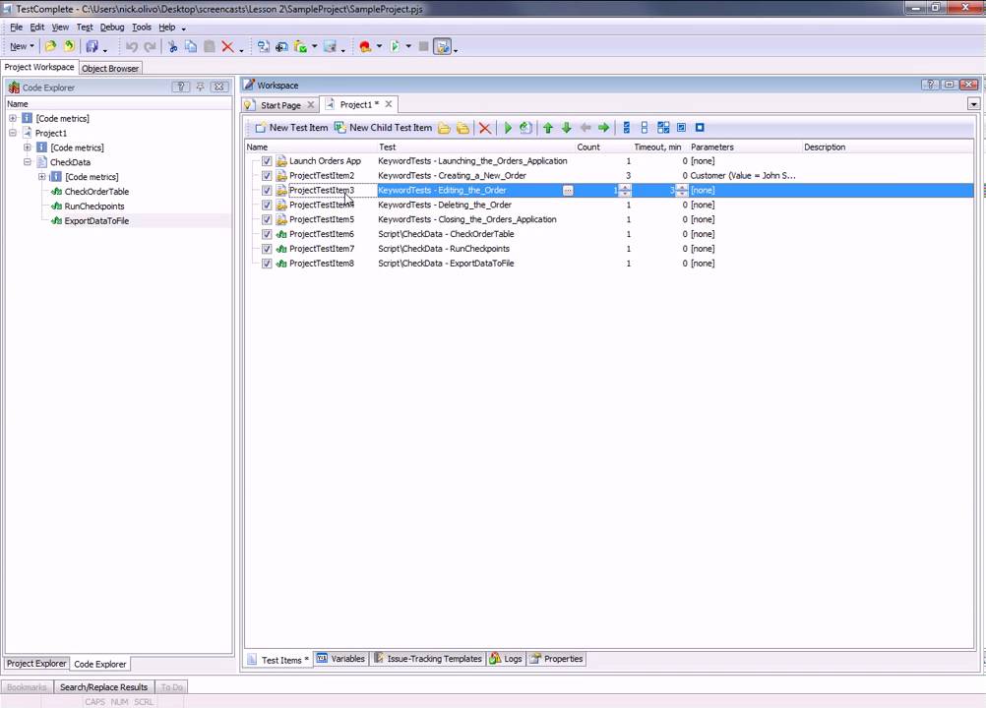The image size is (986, 708).
Task: Expand [Code metrics] under CheckData
Action: 42,177
